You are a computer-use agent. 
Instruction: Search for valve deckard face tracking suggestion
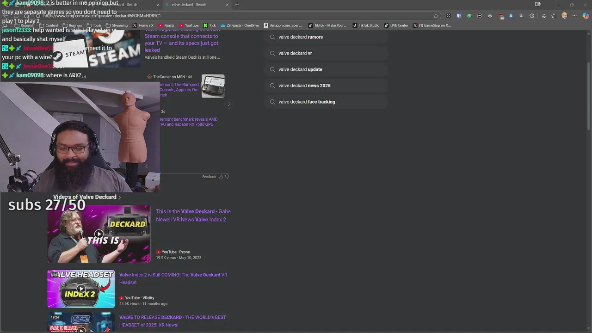[x=326, y=102]
